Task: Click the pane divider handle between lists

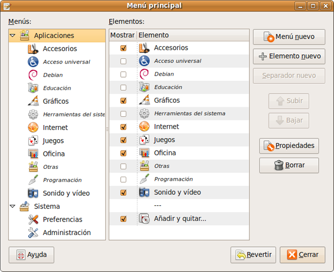Action: tap(107, 128)
